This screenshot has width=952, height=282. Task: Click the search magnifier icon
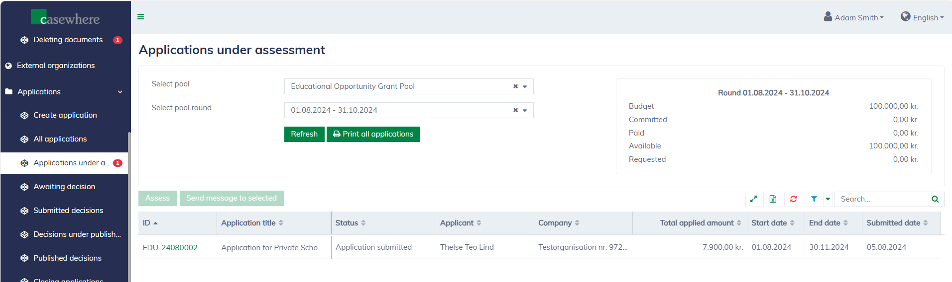(x=935, y=199)
